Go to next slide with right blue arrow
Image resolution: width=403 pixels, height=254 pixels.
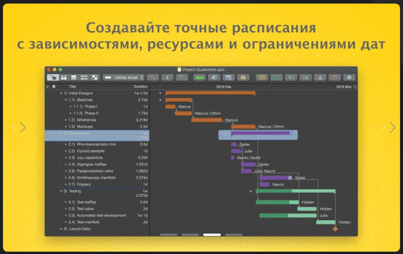point(392,127)
